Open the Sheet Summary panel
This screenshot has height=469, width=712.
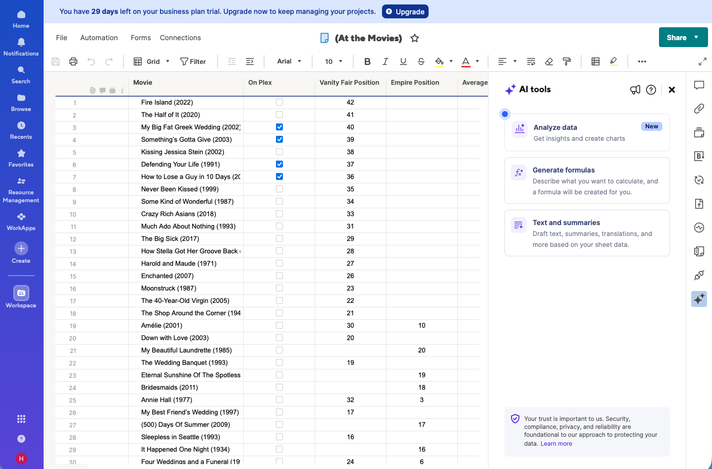699,251
